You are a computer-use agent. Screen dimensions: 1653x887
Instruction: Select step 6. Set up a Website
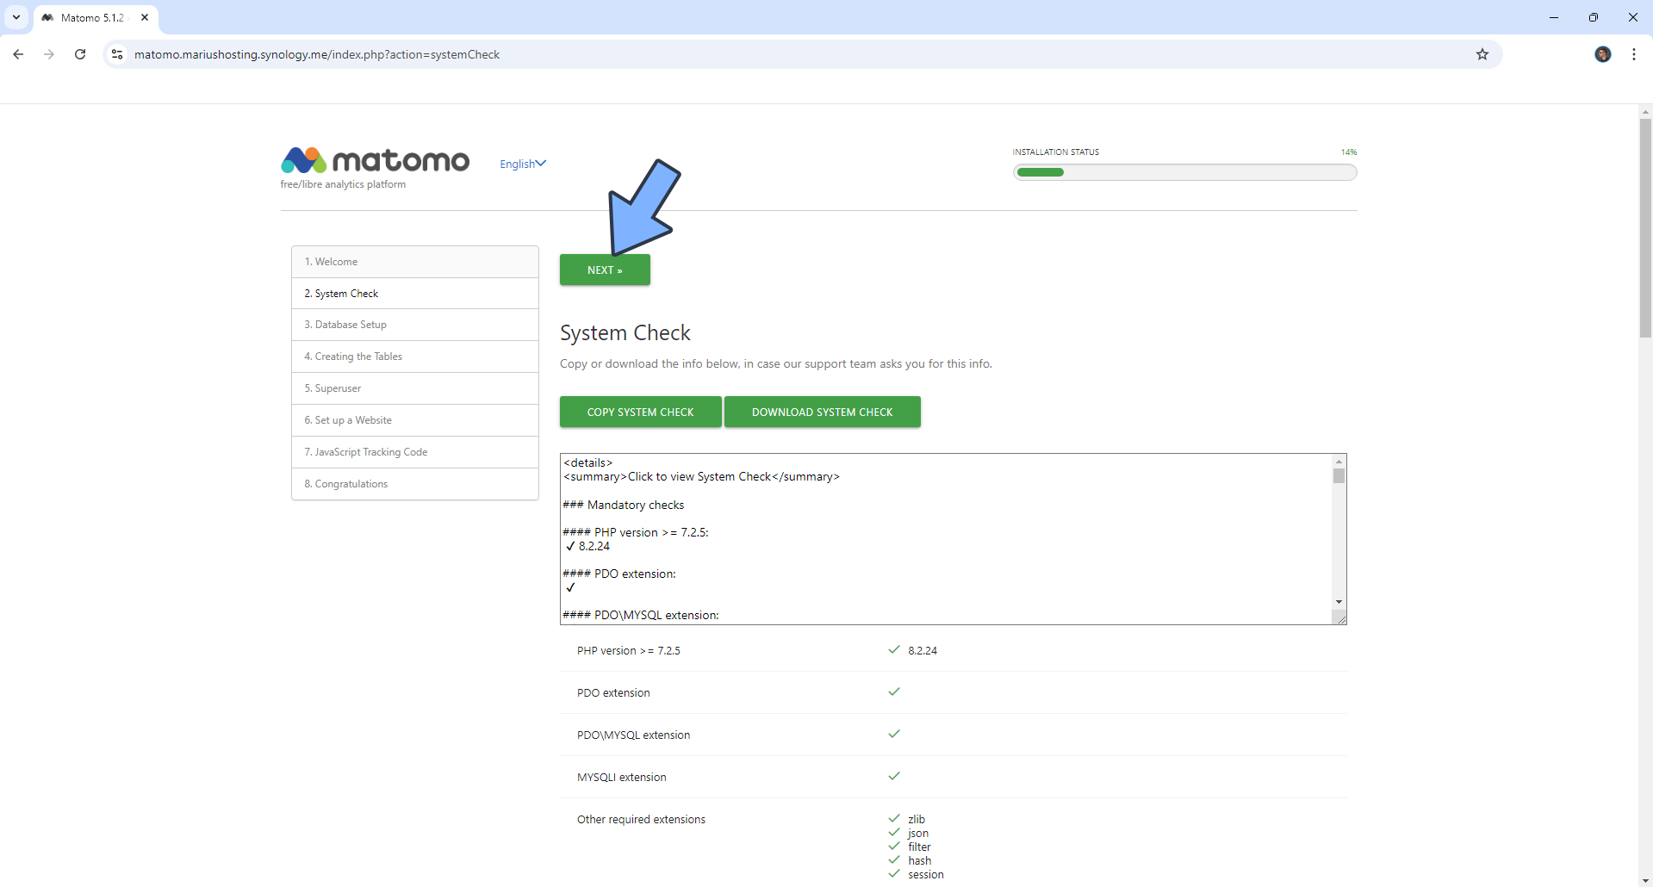[415, 420]
